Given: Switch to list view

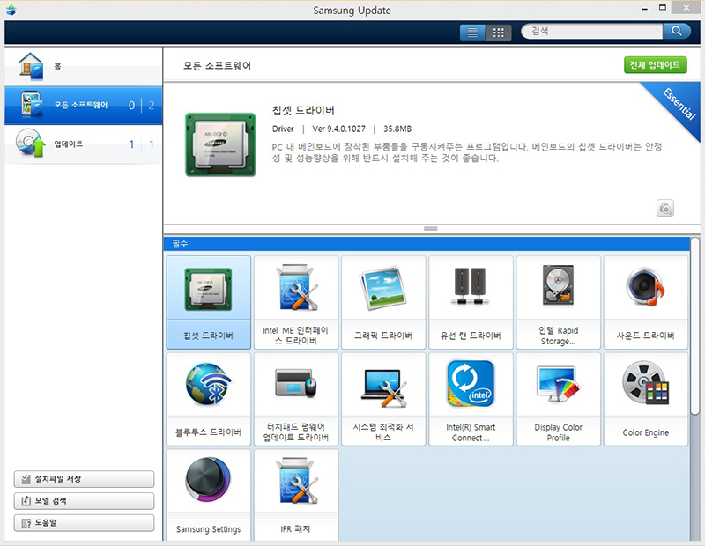Looking at the screenshot, I should [472, 33].
